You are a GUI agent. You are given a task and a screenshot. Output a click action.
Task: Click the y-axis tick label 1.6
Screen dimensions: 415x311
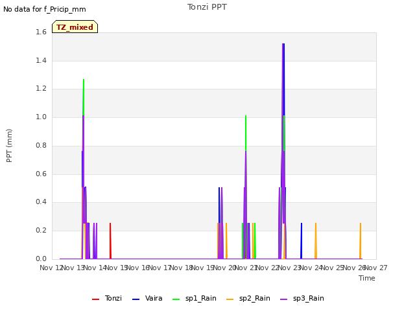pos(41,32)
